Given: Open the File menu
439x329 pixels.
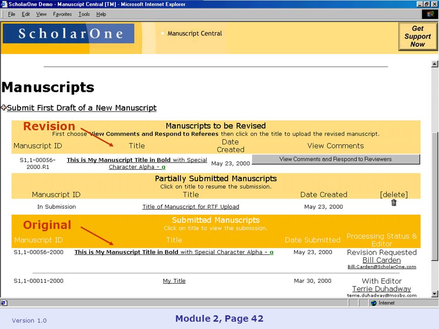Looking at the screenshot, I should click(x=11, y=14).
